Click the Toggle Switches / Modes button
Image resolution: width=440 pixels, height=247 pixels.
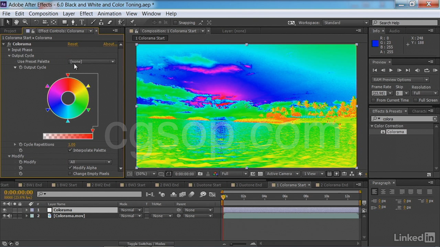point(146,244)
